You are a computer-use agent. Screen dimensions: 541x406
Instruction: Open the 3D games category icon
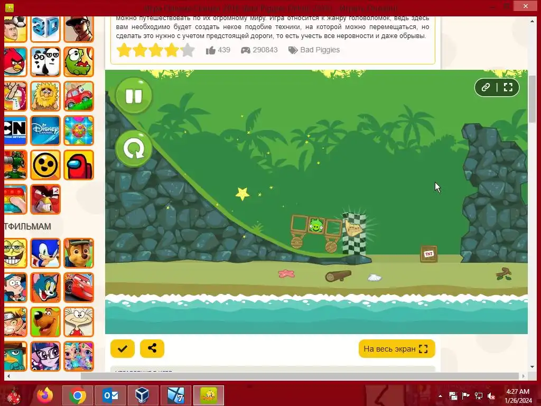click(x=45, y=29)
